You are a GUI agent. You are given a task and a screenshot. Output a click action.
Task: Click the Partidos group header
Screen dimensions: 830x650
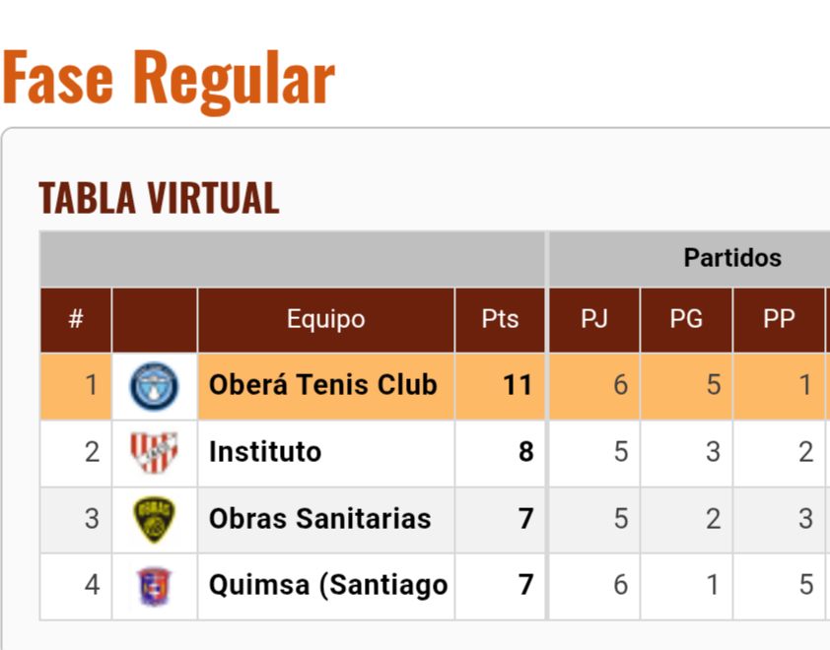point(732,258)
